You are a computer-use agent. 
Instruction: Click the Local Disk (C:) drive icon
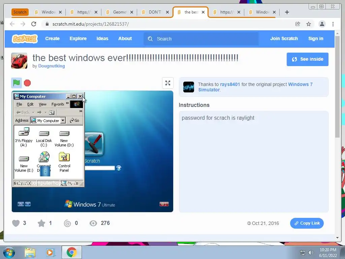(x=44, y=134)
